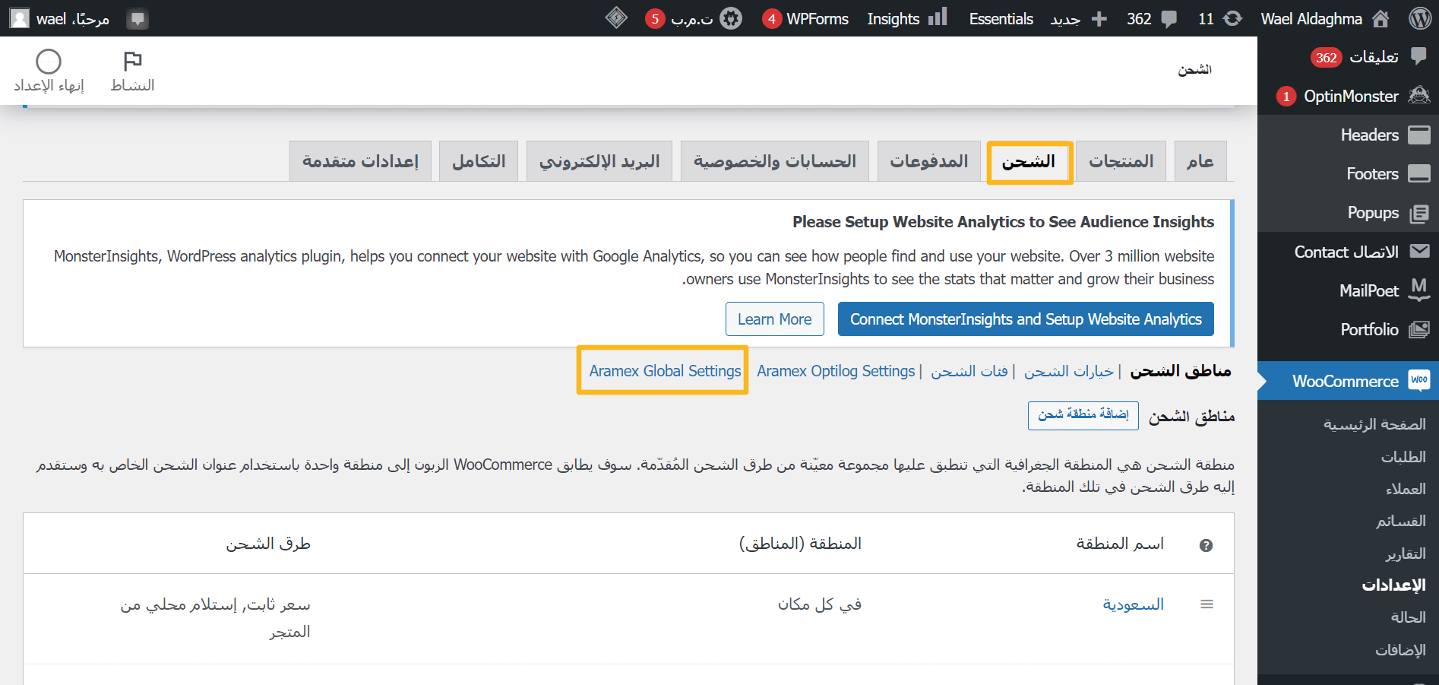Open the Popups sidebar icon
Viewport: 1439px width, 685px height.
point(1420,213)
